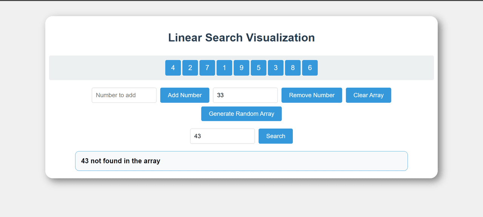Screen dimensions: 483x217
Task: Generate a random array
Action: click(241, 114)
